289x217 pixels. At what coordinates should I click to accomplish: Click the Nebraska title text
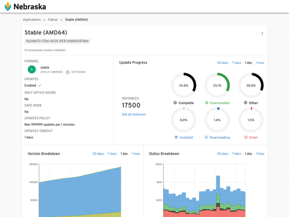click(30, 7)
